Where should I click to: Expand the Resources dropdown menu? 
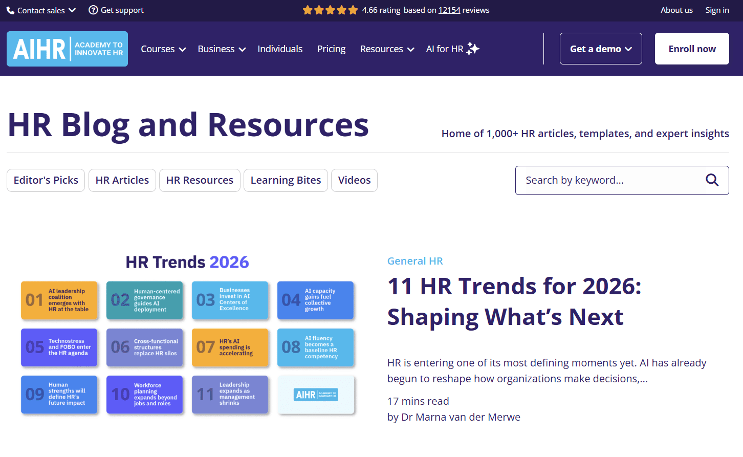click(x=387, y=49)
